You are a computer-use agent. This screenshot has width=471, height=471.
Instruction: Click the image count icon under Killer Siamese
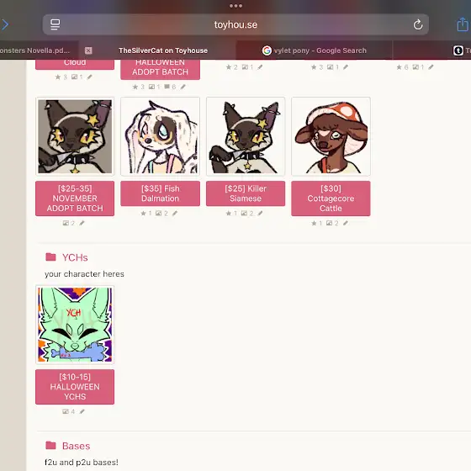coord(244,214)
